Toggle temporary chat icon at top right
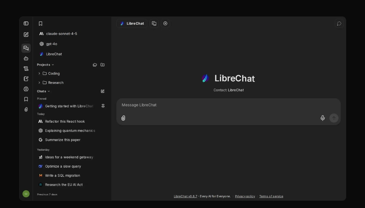The image size is (365, 208). [x=339, y=24]
